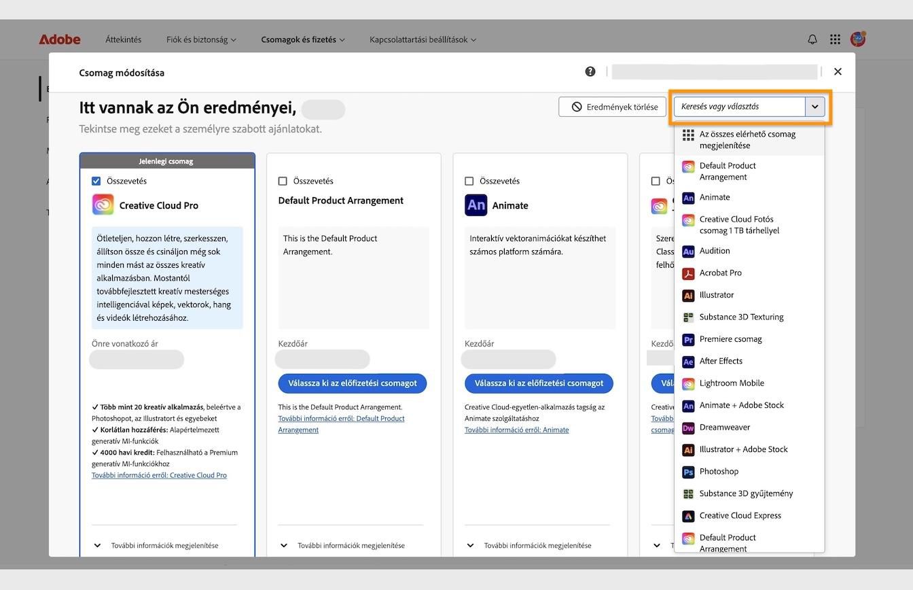Check Összevetés on Default Product Arrangement card
Screen dimensions: 913x590
(283, 181)
